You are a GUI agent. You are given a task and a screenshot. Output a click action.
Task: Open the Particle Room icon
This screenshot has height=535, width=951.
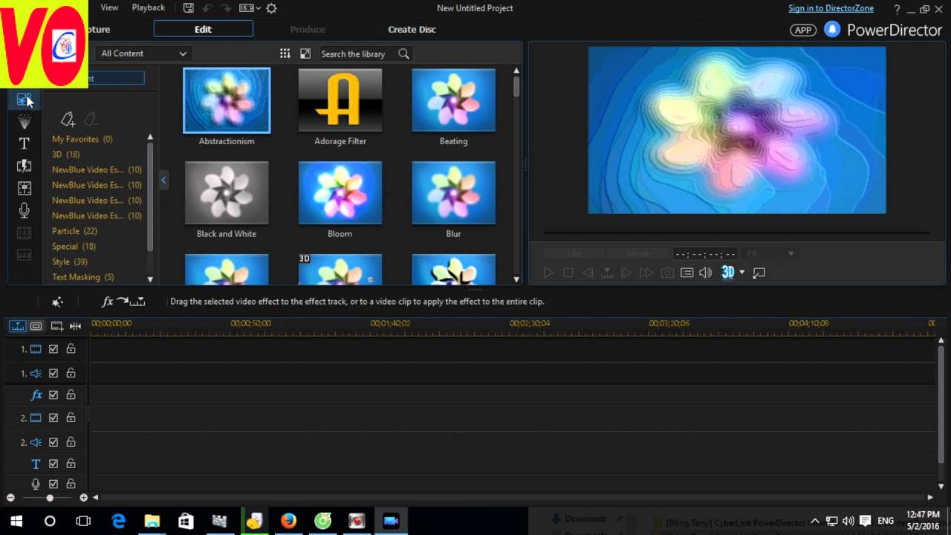tap(24, 122)
